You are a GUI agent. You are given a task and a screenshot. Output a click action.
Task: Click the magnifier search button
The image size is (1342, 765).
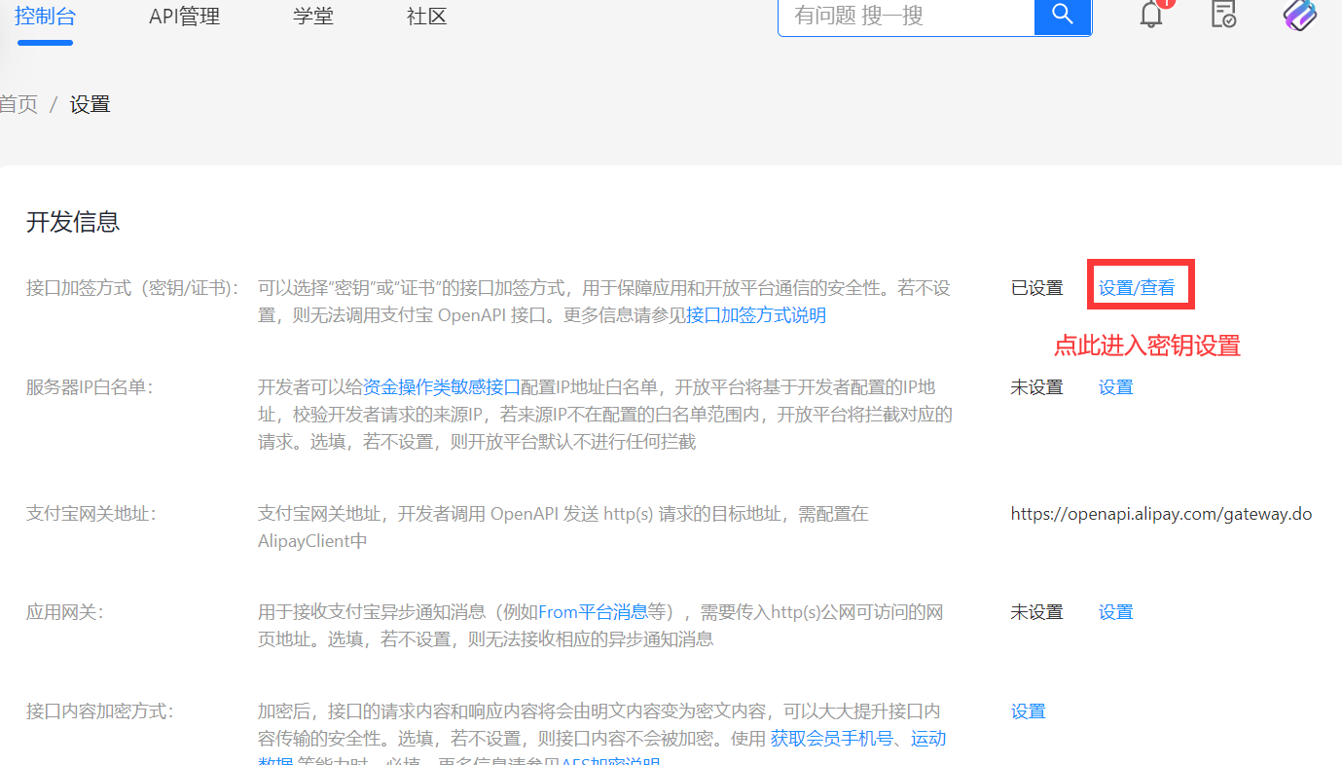click(1063, 16)
